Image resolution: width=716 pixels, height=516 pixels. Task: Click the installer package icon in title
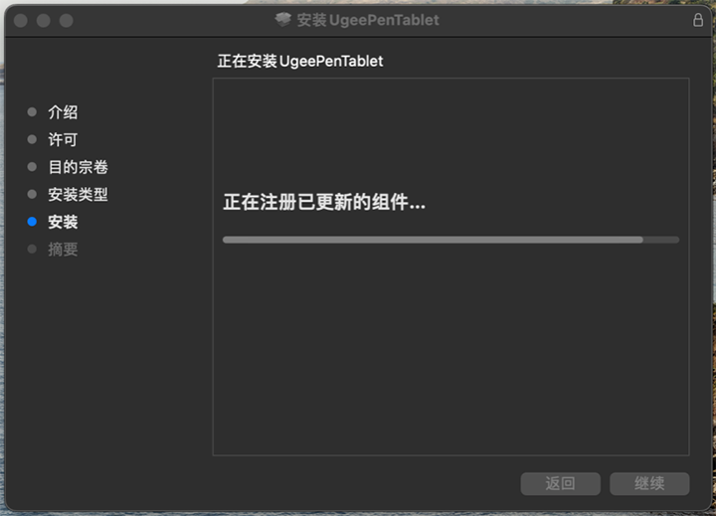click(283, 20)
